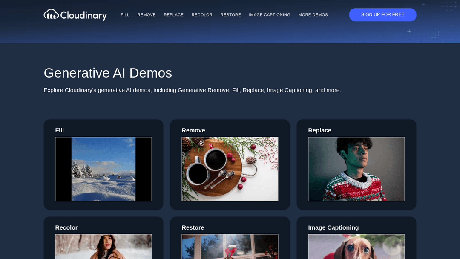Open the snowy landscape Fill thumbnail
Screen dimensions: 460x259
click(x=103, y=169)
